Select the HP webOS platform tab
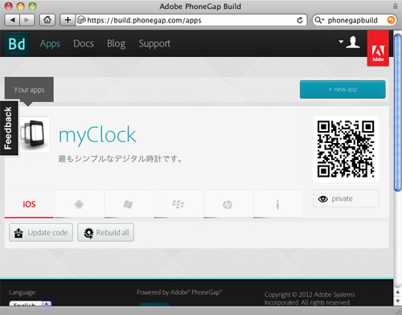The width and height of the screenshot is (402, 315). (x=228, y=204)
